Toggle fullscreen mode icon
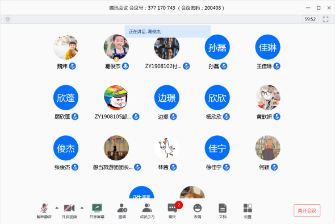Viewport: 335px width, 224px height. pyautogui.click(x=325, y=19)
